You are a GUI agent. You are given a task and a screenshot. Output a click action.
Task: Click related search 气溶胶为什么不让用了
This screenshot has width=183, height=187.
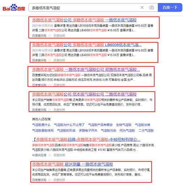click(69, 125)
